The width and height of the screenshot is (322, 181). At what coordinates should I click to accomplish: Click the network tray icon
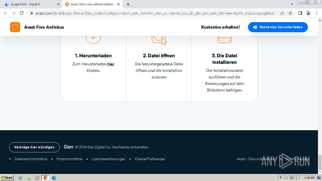point(292,178)
